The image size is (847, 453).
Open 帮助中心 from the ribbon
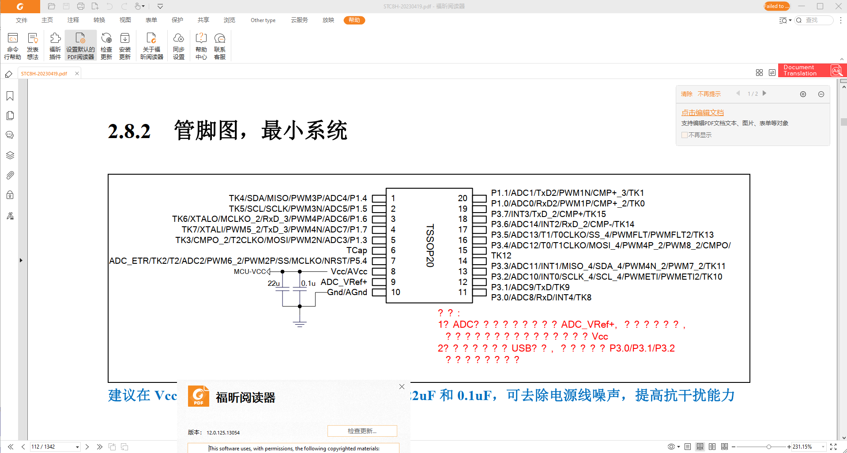click(201, 46)
